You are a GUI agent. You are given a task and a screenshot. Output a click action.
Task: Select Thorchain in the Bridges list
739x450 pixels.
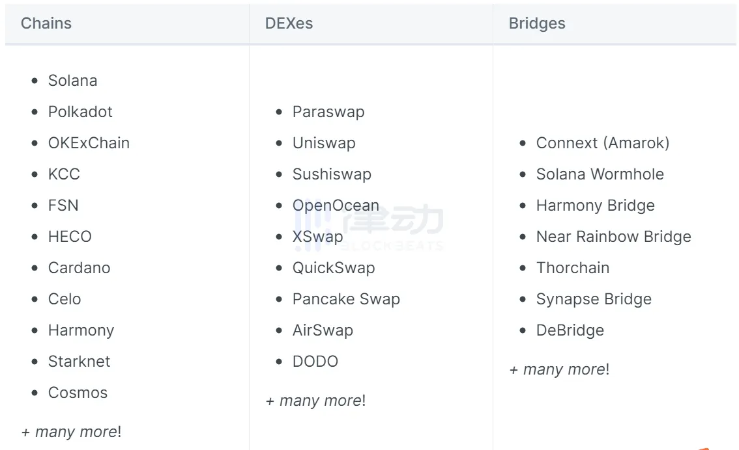[573, 268]
